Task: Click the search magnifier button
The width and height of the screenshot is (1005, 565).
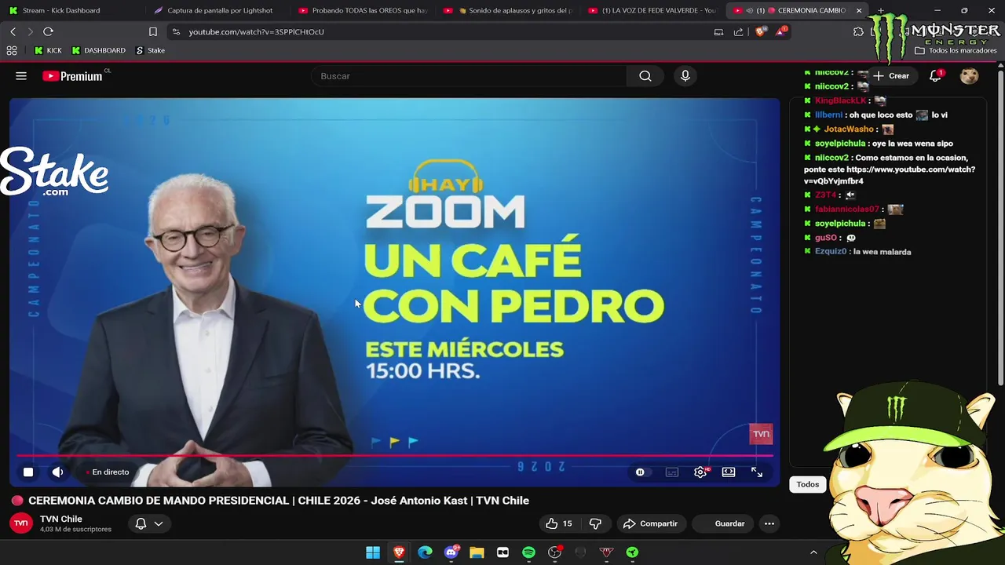Action: coord(645,76)
